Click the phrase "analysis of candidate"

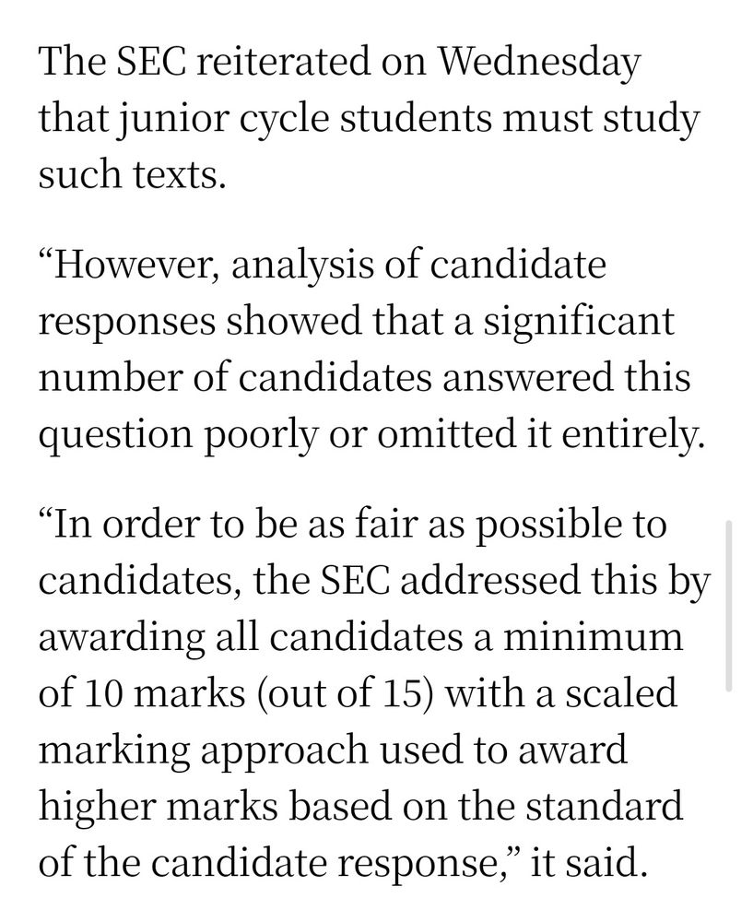(x=418, y=267)
